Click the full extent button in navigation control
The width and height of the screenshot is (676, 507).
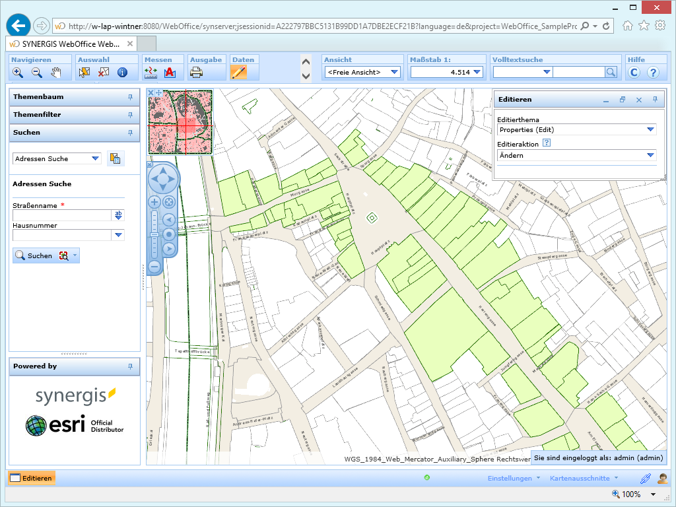(x=169, y=202)
